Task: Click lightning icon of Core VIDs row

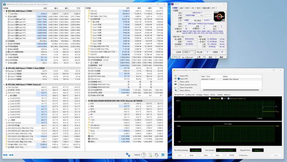Action: coord(9,14)
